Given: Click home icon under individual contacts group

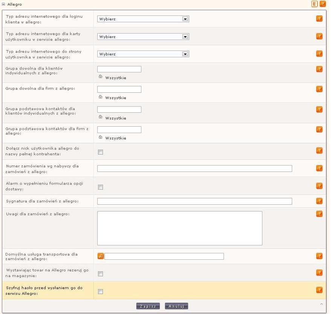Looking at the screenshot, I should tap(101, 117).
